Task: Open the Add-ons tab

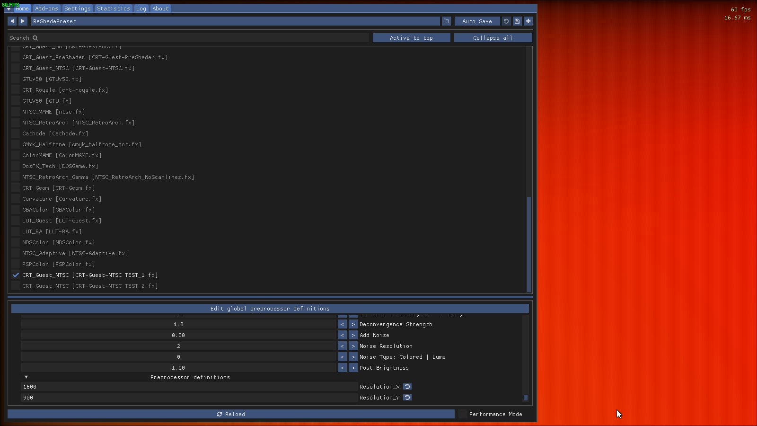Action: 46,9
